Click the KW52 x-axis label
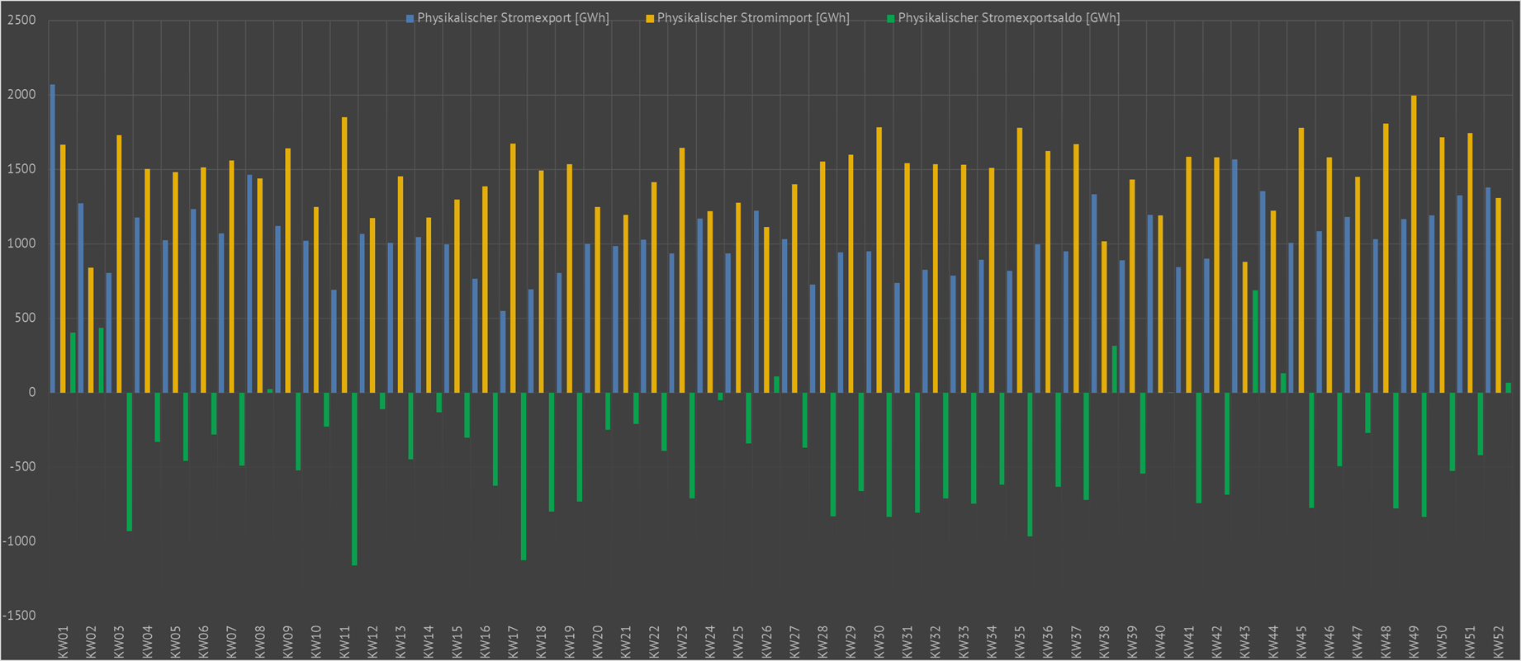 point(1498,641)
